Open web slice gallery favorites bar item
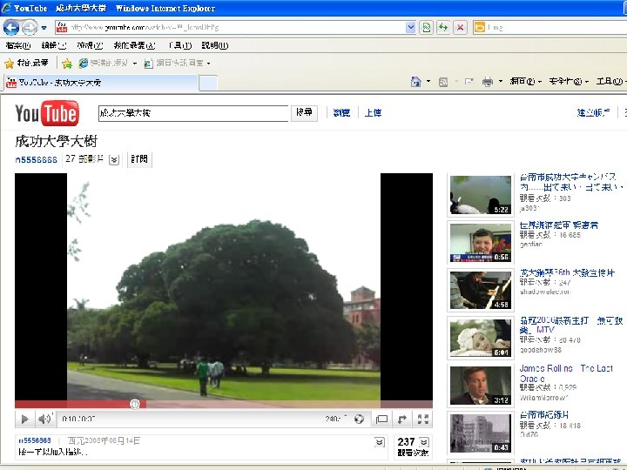This screenshot has width=627, height=470. coord(177,64)
